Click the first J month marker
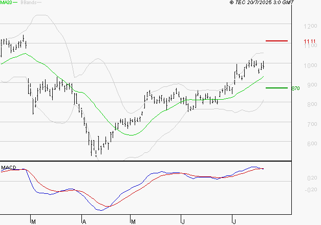 pos(183,221)
